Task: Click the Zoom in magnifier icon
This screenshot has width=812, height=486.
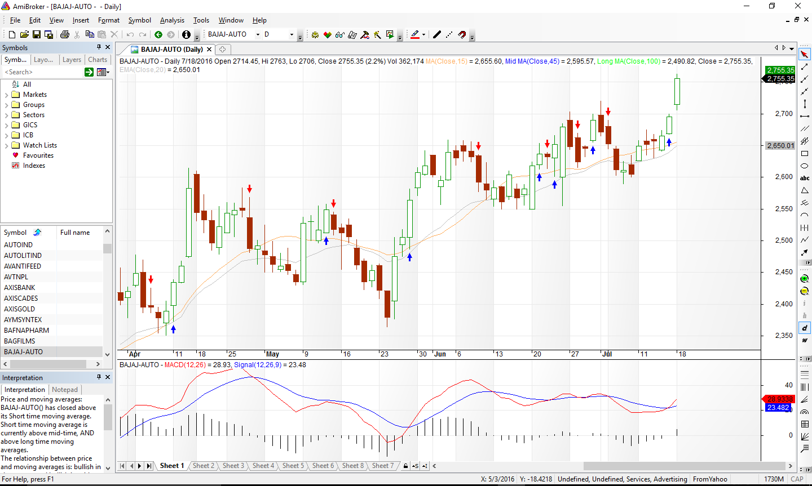Action: [x=805, y=278]
